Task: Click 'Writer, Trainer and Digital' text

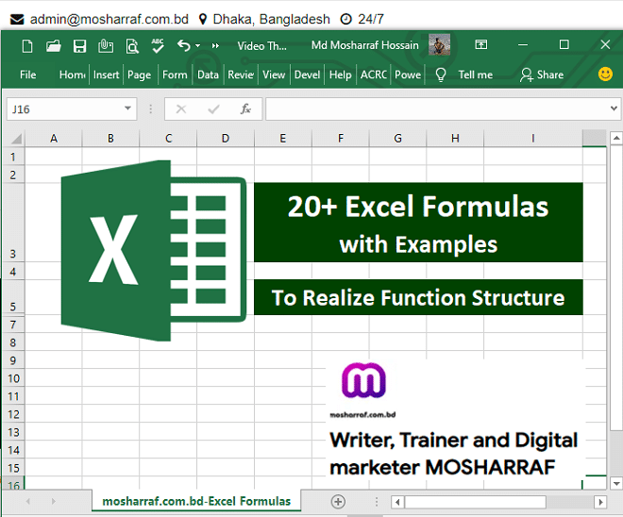Action: click(x=453, y=441)
